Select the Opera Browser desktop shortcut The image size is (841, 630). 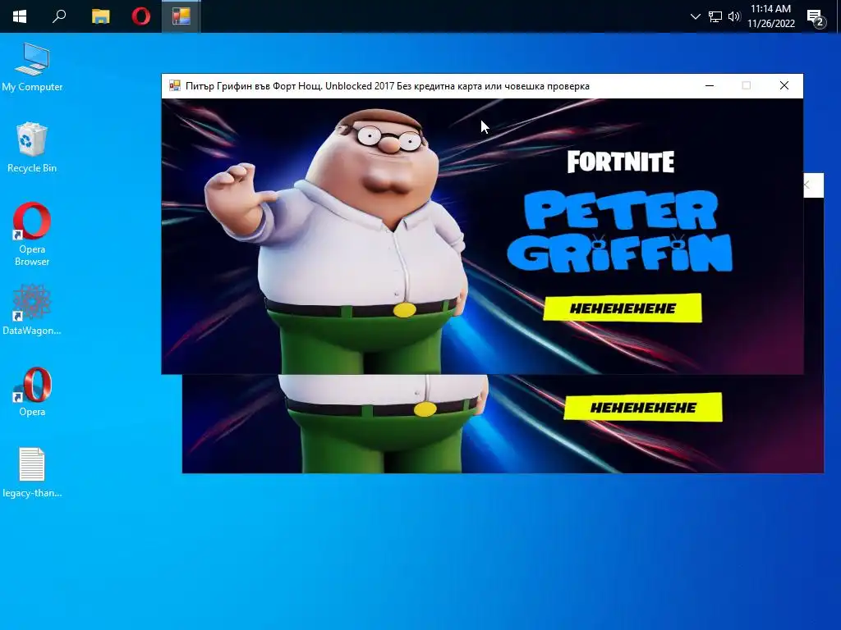tap(32, 235)
